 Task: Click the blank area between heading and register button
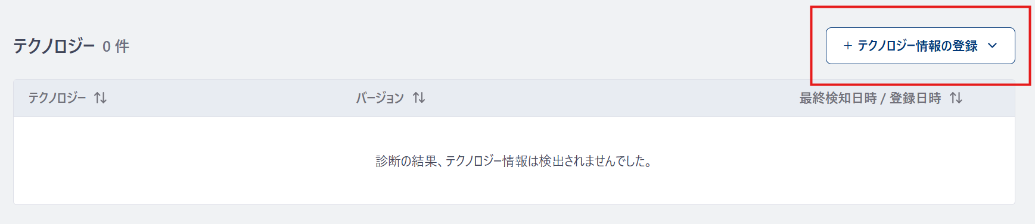coord(477,46)
